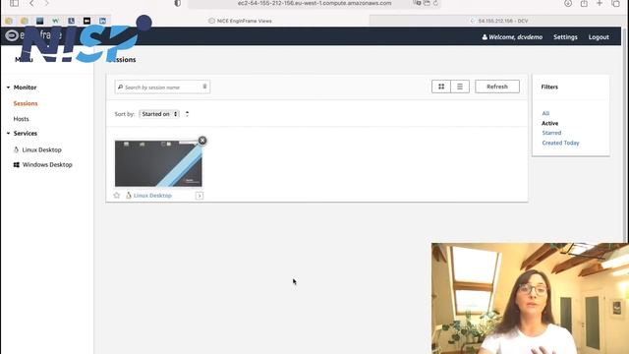Click the address bar URL
This screenshot has width=629, height=354.
pos(314,3)
